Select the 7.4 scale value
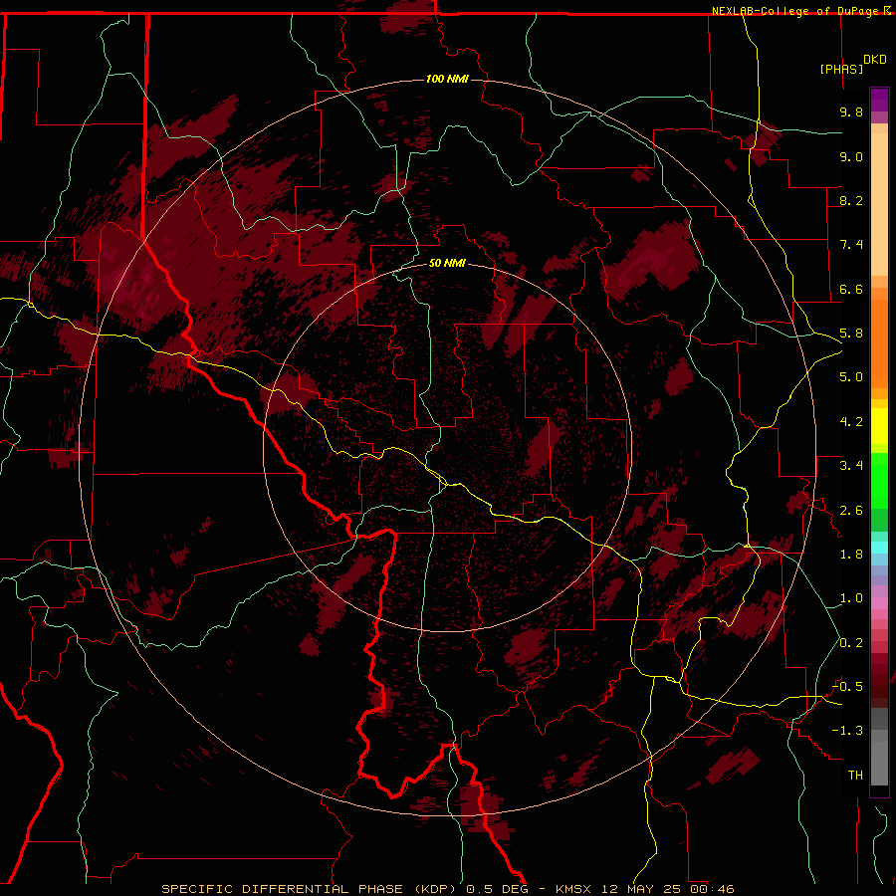This screenshot has height=896, width=896. click(851, 245)
